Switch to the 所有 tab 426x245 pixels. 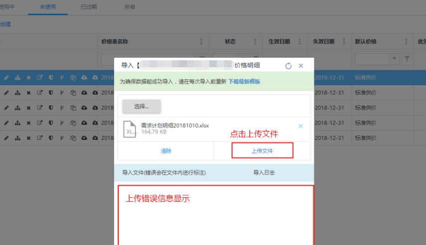129,7
